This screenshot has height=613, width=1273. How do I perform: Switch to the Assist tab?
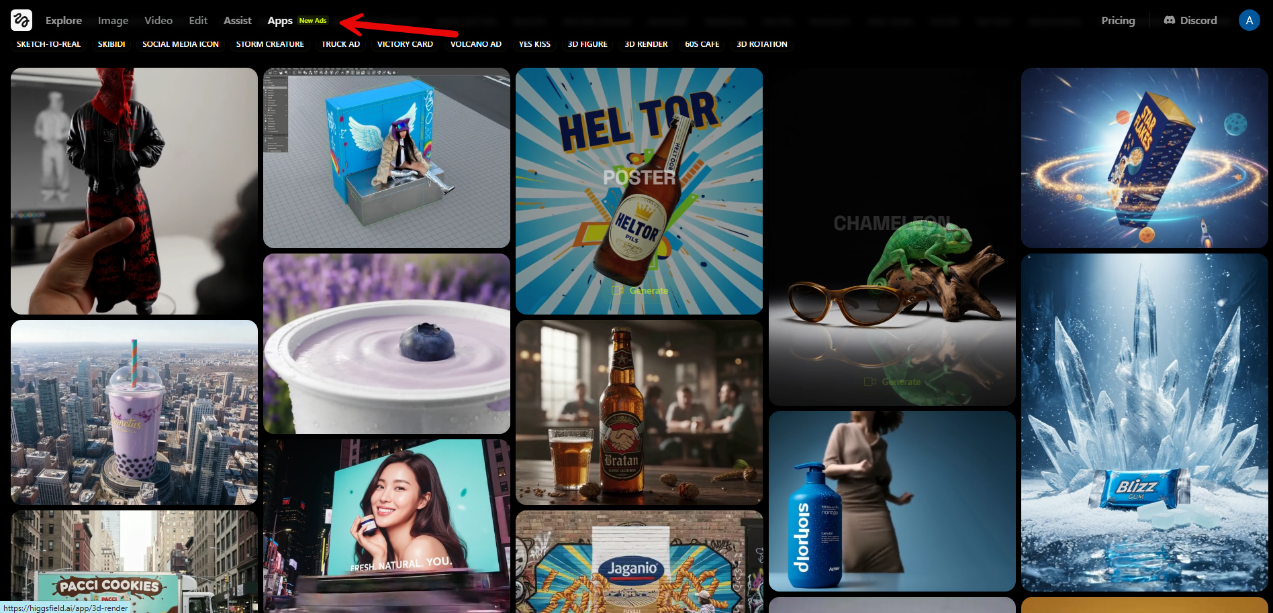237,20
